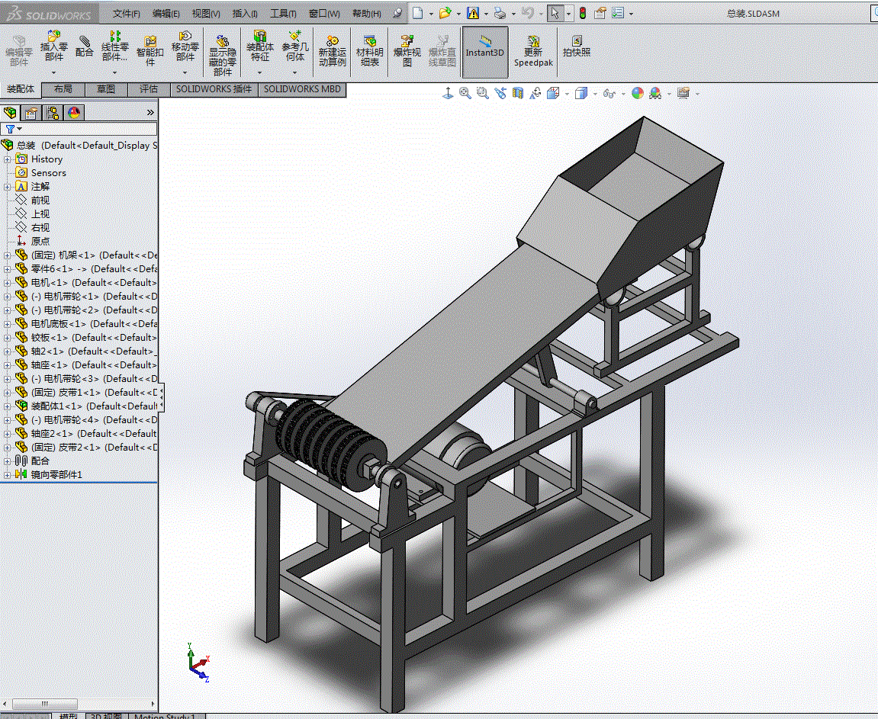This screenshot has height=719, width=878.
Task: Expand the History tree node
Action: pos(8,159)
